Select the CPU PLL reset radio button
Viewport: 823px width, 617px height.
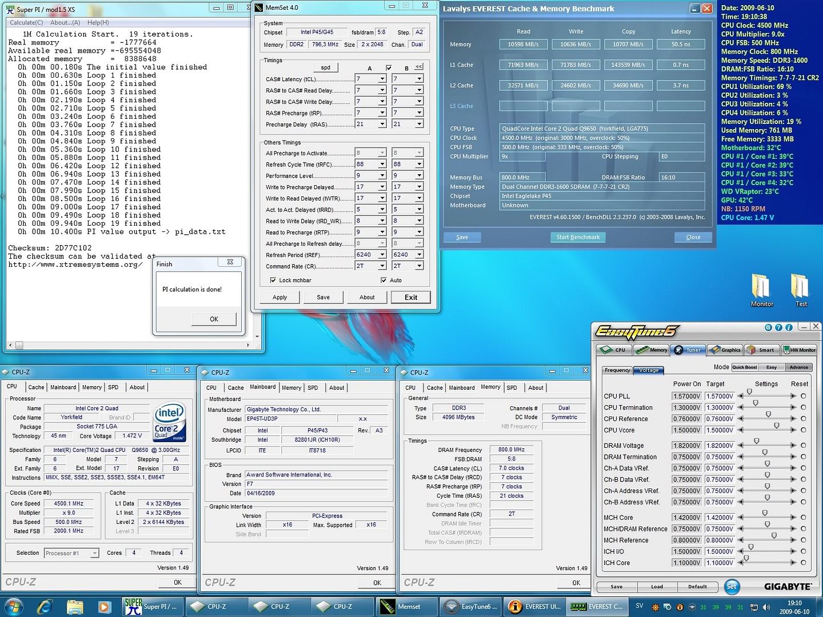(804, 396)
